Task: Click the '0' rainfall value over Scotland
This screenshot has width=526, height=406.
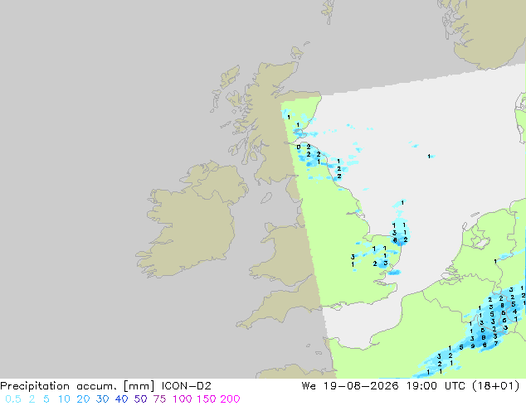Action: [x=299, y=147]
